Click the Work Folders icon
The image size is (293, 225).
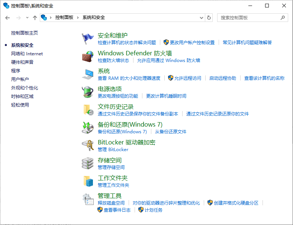(88, 181)
